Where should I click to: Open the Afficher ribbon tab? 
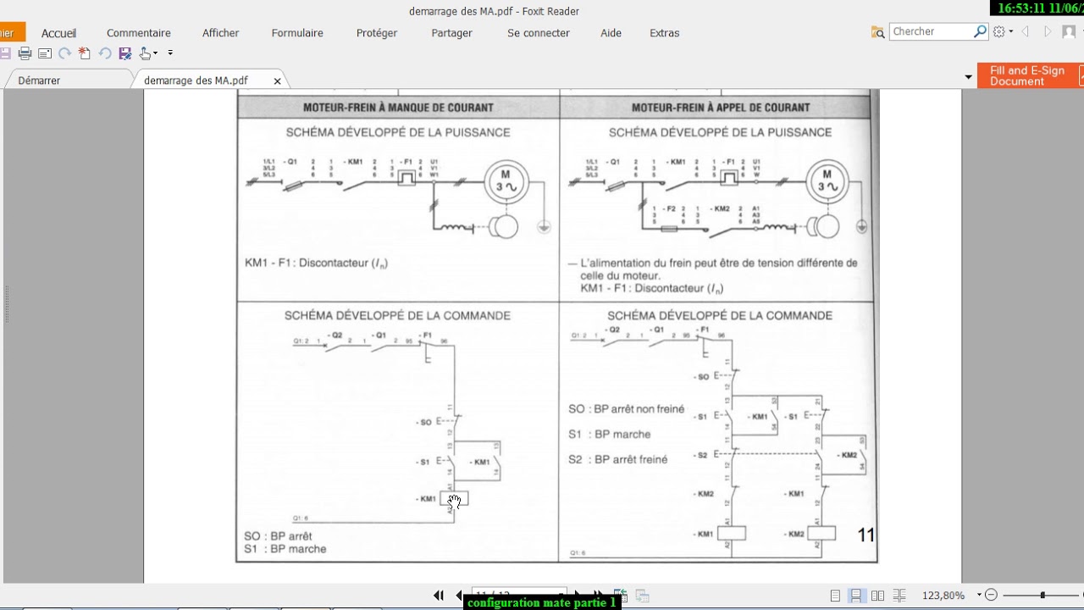tap(221, 33)
